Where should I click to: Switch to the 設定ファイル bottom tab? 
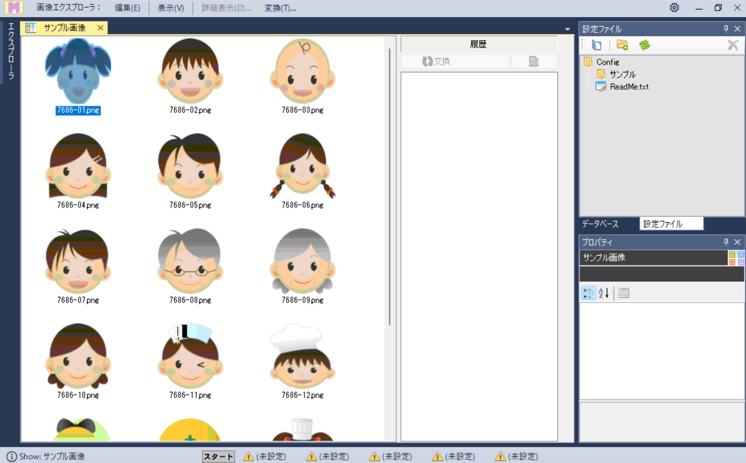671,224
